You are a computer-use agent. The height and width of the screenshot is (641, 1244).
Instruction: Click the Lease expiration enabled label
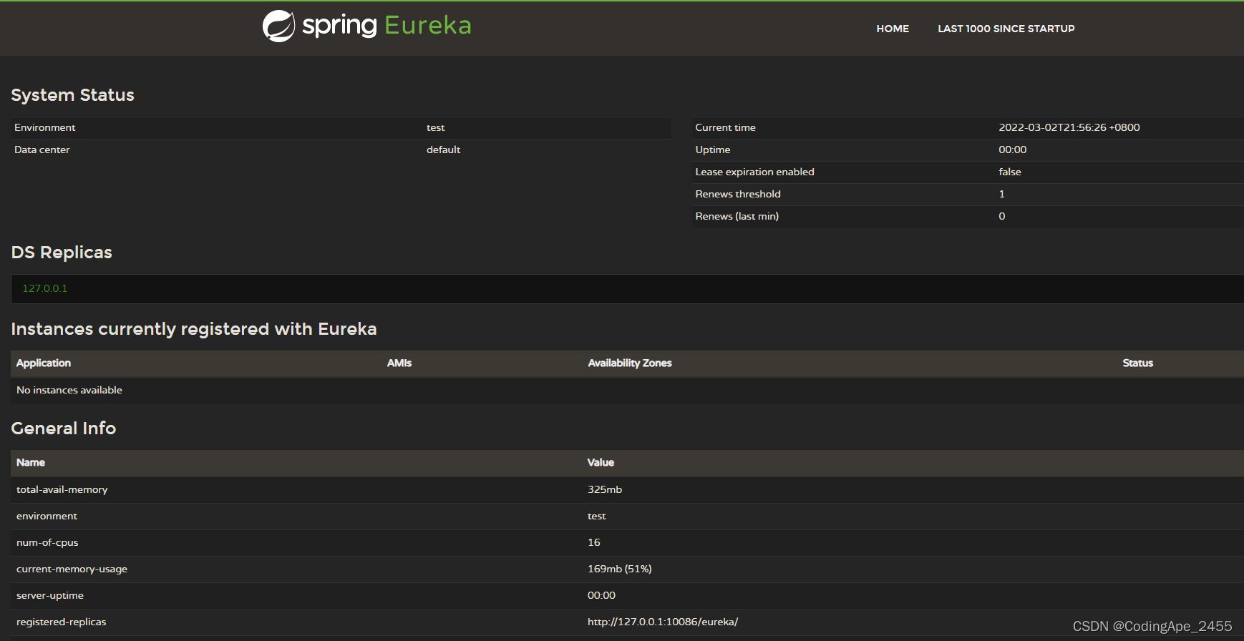[754, 172]
